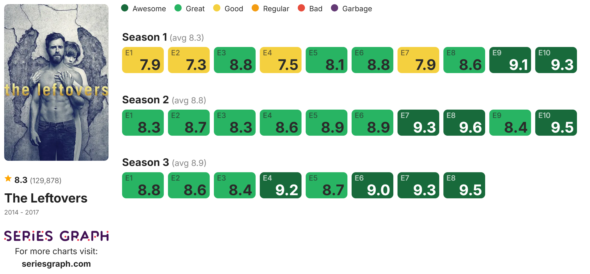Open The Leftovers poster thumbnail

pyautogui.click(x=56, y=82)
